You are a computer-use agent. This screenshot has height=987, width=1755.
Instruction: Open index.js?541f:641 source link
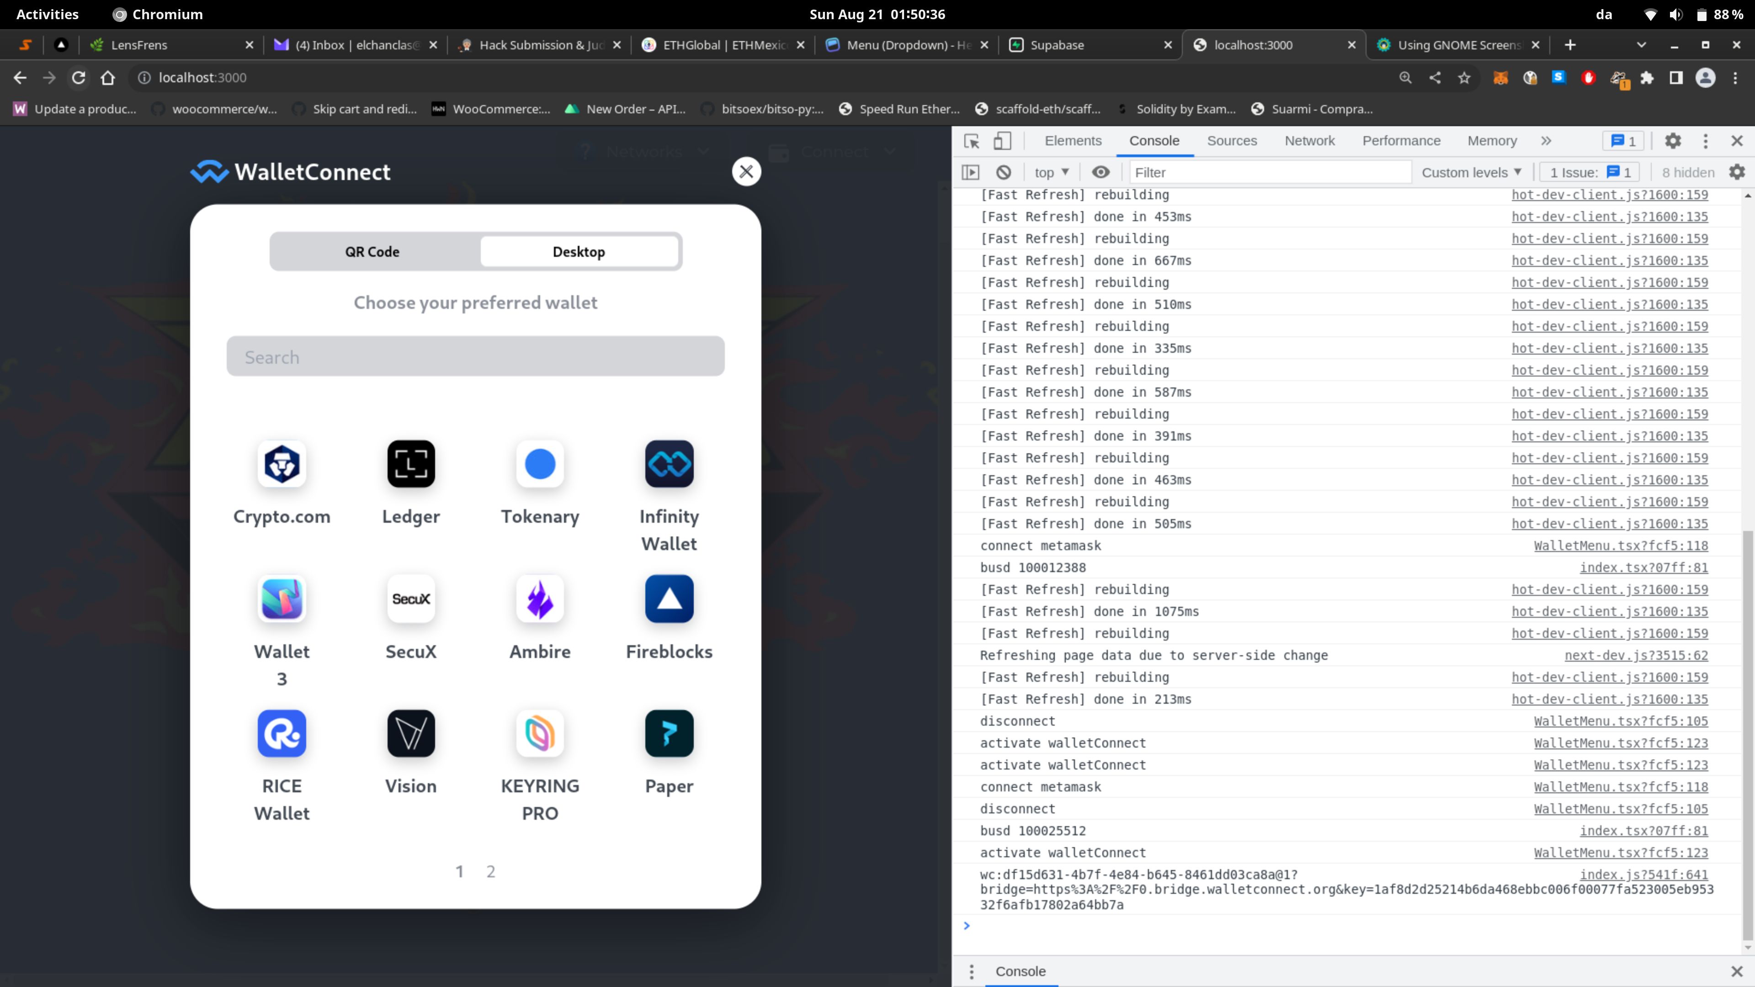tap(1644, 875)
